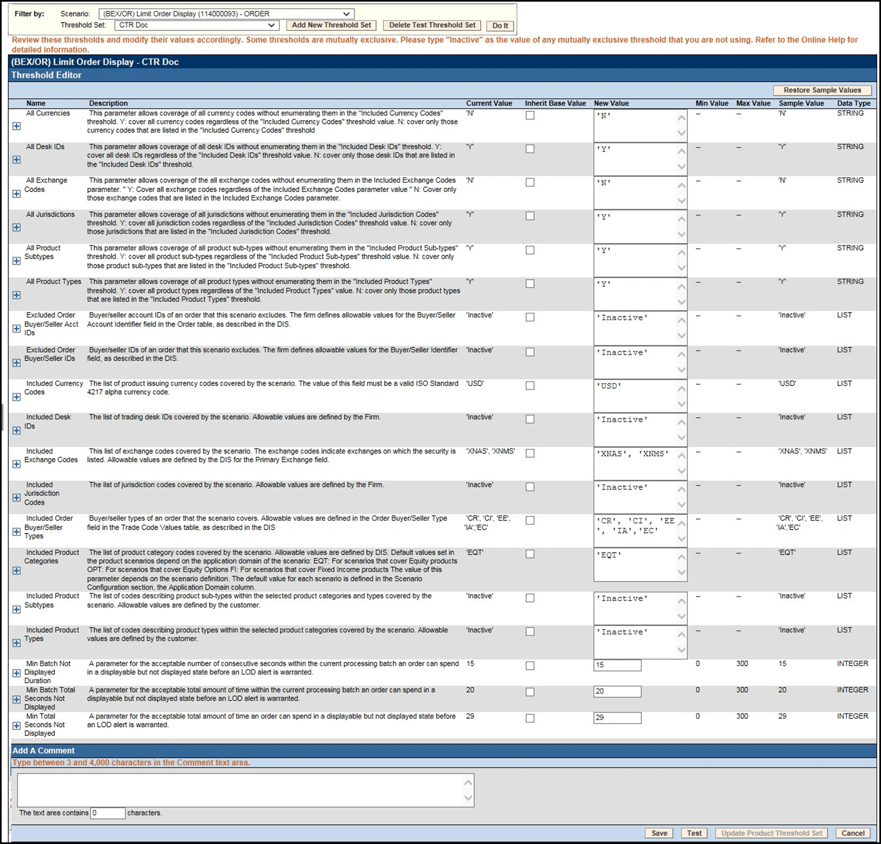Check Inherit Base Value for Min Total Seconds
The width and height of the screenshot is (881, 844).
(x=530, y=718)
